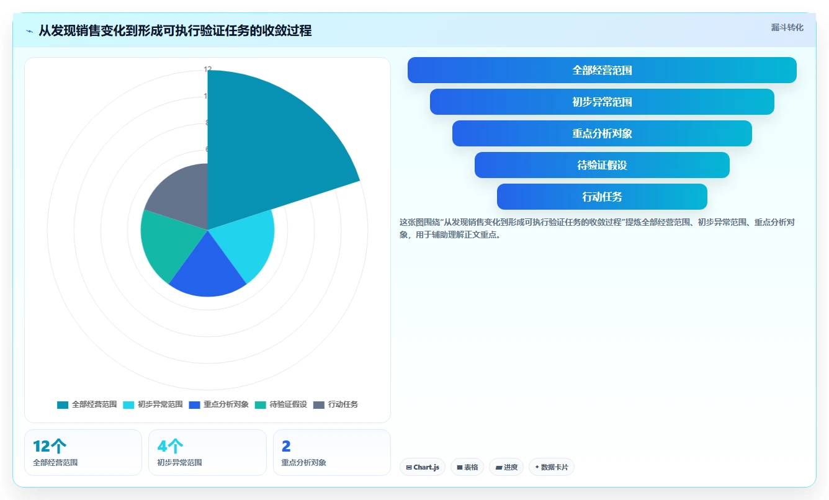Toggle 初步异常范围 legend entry

pyautogui.click(x=153, y=404)
